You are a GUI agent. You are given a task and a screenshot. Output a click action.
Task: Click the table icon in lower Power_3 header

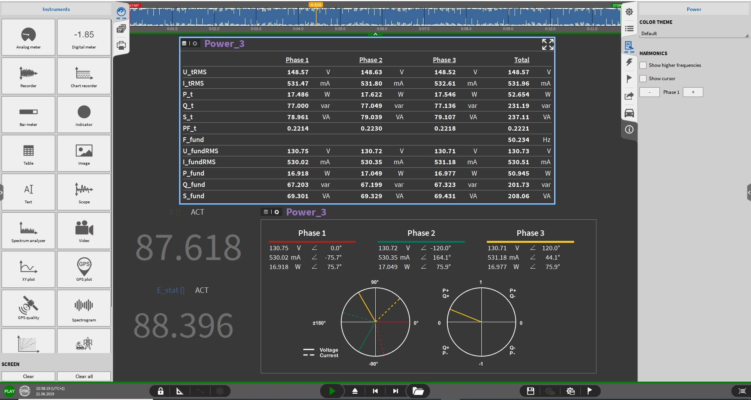266,212
